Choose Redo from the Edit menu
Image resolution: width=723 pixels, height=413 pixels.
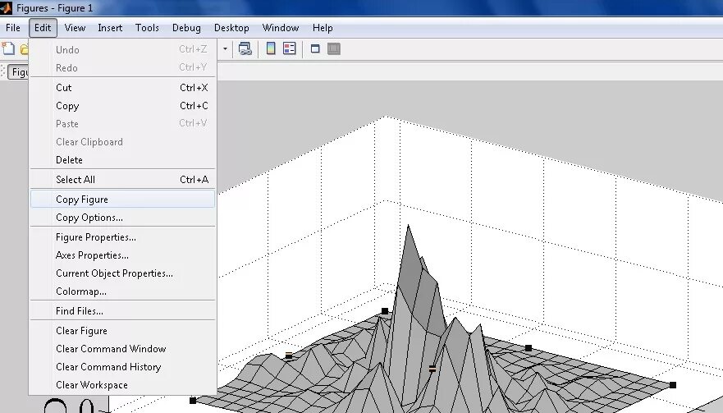(x=122, y=68)
